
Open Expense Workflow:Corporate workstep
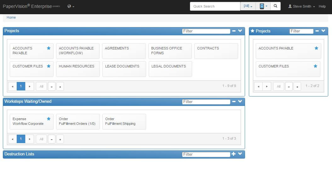pos(31,122)
